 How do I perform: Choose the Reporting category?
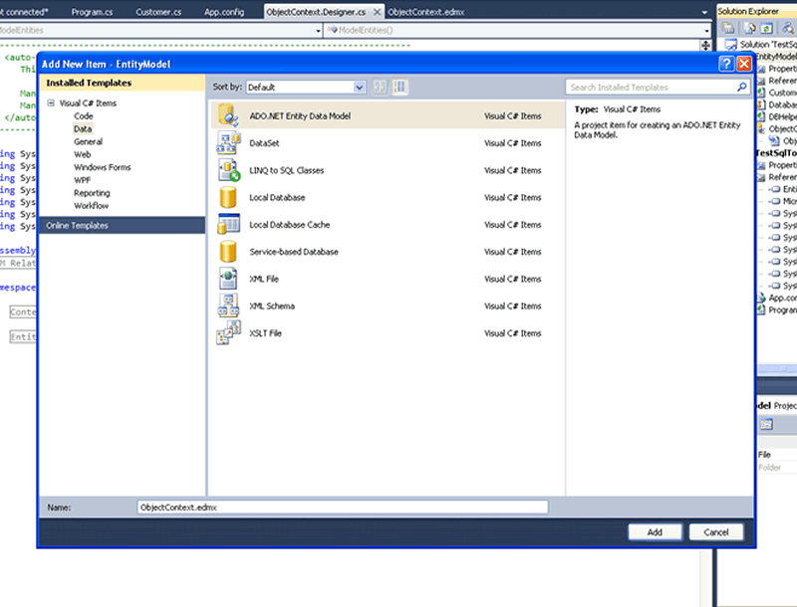[x=92, y=193]
